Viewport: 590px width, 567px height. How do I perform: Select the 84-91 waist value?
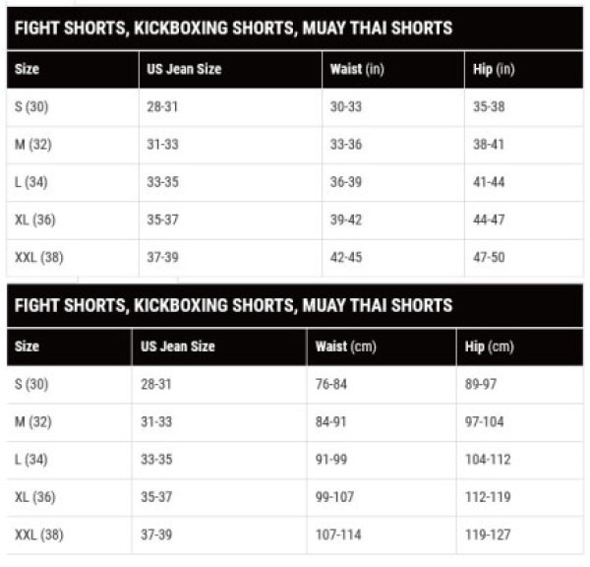[332, 421]
